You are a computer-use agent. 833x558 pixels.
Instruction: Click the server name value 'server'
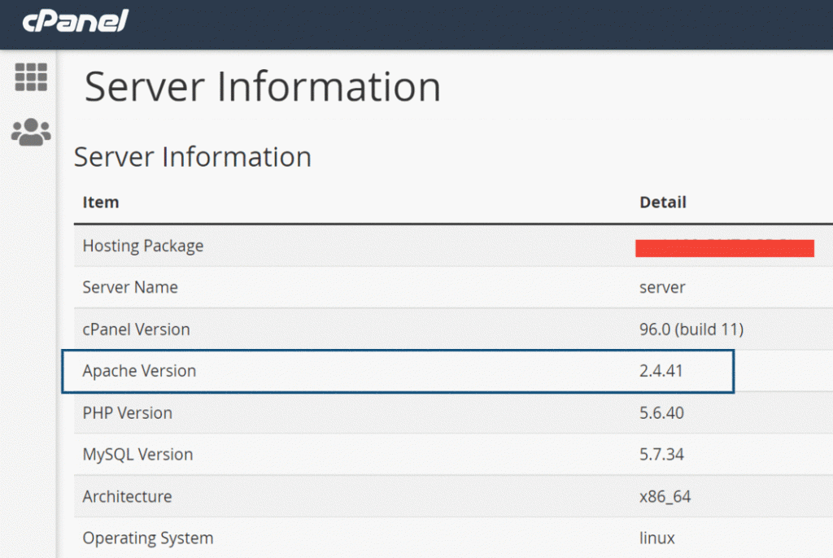[662, 287]
